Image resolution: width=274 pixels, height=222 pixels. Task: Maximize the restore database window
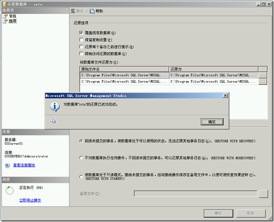264,4
